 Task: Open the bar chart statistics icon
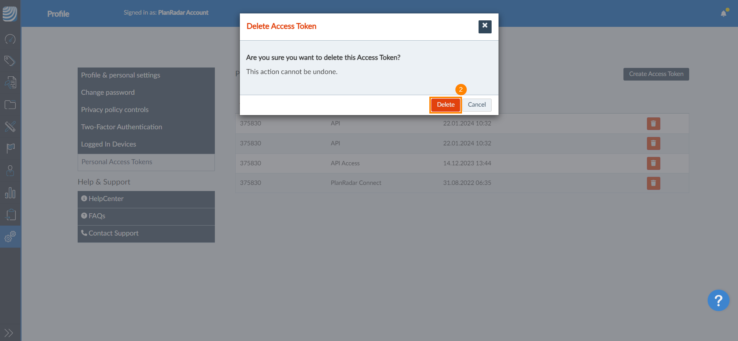pyautogui.click(x=10, y=193)
